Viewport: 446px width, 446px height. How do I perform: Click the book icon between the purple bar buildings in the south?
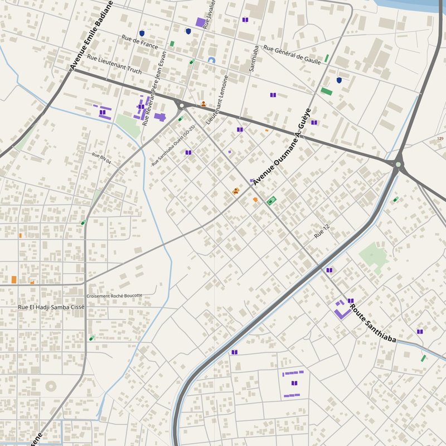(294, 383)
